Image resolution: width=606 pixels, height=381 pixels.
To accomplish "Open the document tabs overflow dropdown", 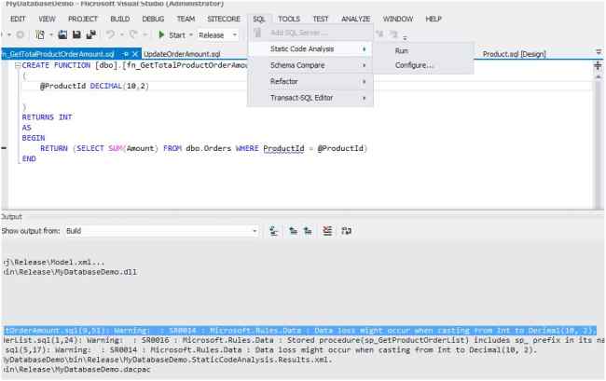I will [599, 52].
